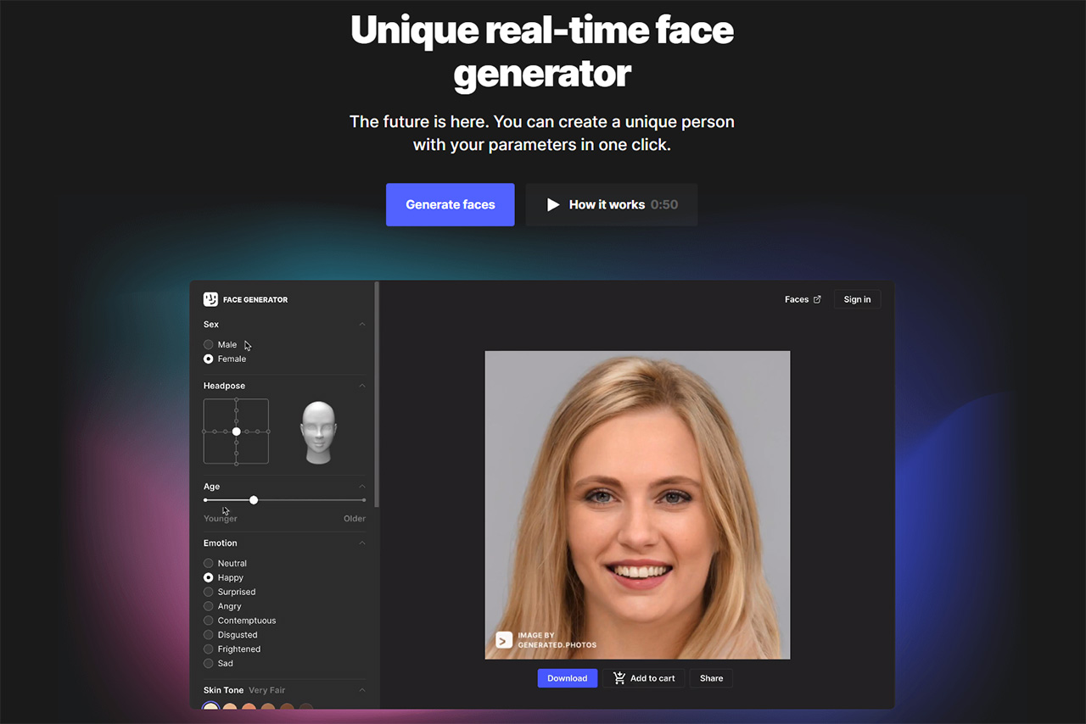Select the Male radio button
The image size is (1086, 724).
coord(208,344)
